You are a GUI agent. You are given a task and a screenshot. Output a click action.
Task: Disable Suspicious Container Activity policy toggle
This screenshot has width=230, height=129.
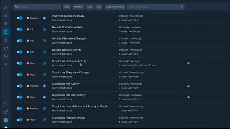tap(19, 63)
